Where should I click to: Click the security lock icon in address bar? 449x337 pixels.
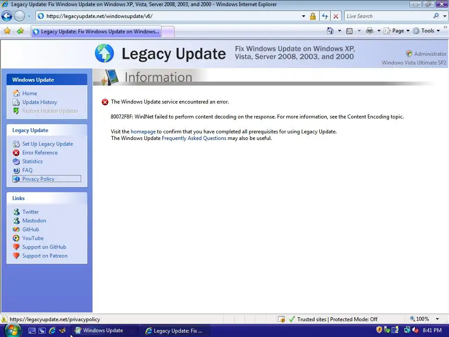pyautogui.click(x=313, y=16)
